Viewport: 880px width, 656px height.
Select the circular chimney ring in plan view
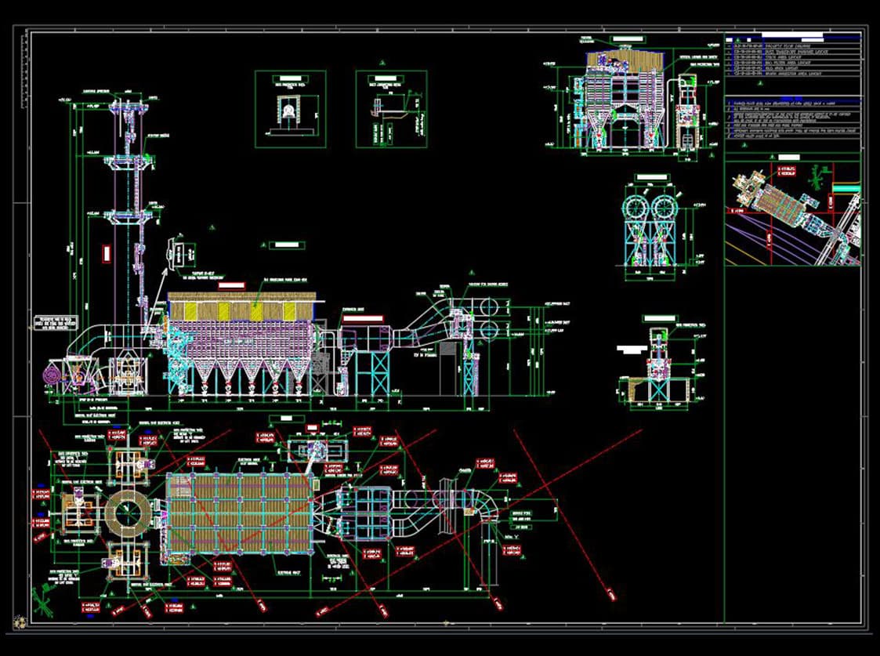click(x=127, y=515)
